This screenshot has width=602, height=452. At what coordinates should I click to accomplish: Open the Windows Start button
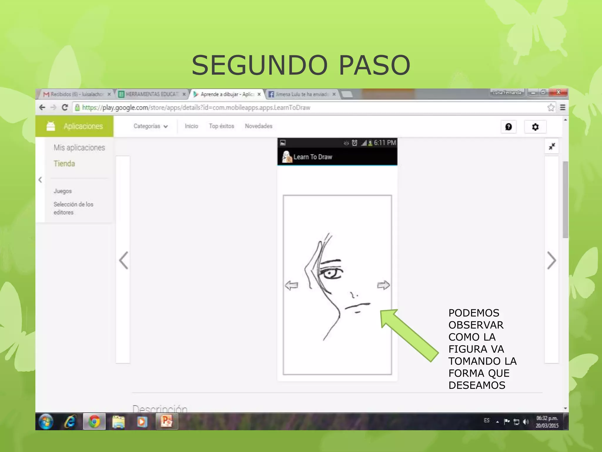coord(46,422)
